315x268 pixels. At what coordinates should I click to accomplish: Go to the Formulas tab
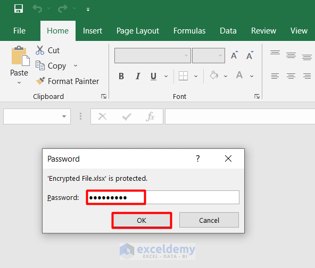[x=189, y=31]
